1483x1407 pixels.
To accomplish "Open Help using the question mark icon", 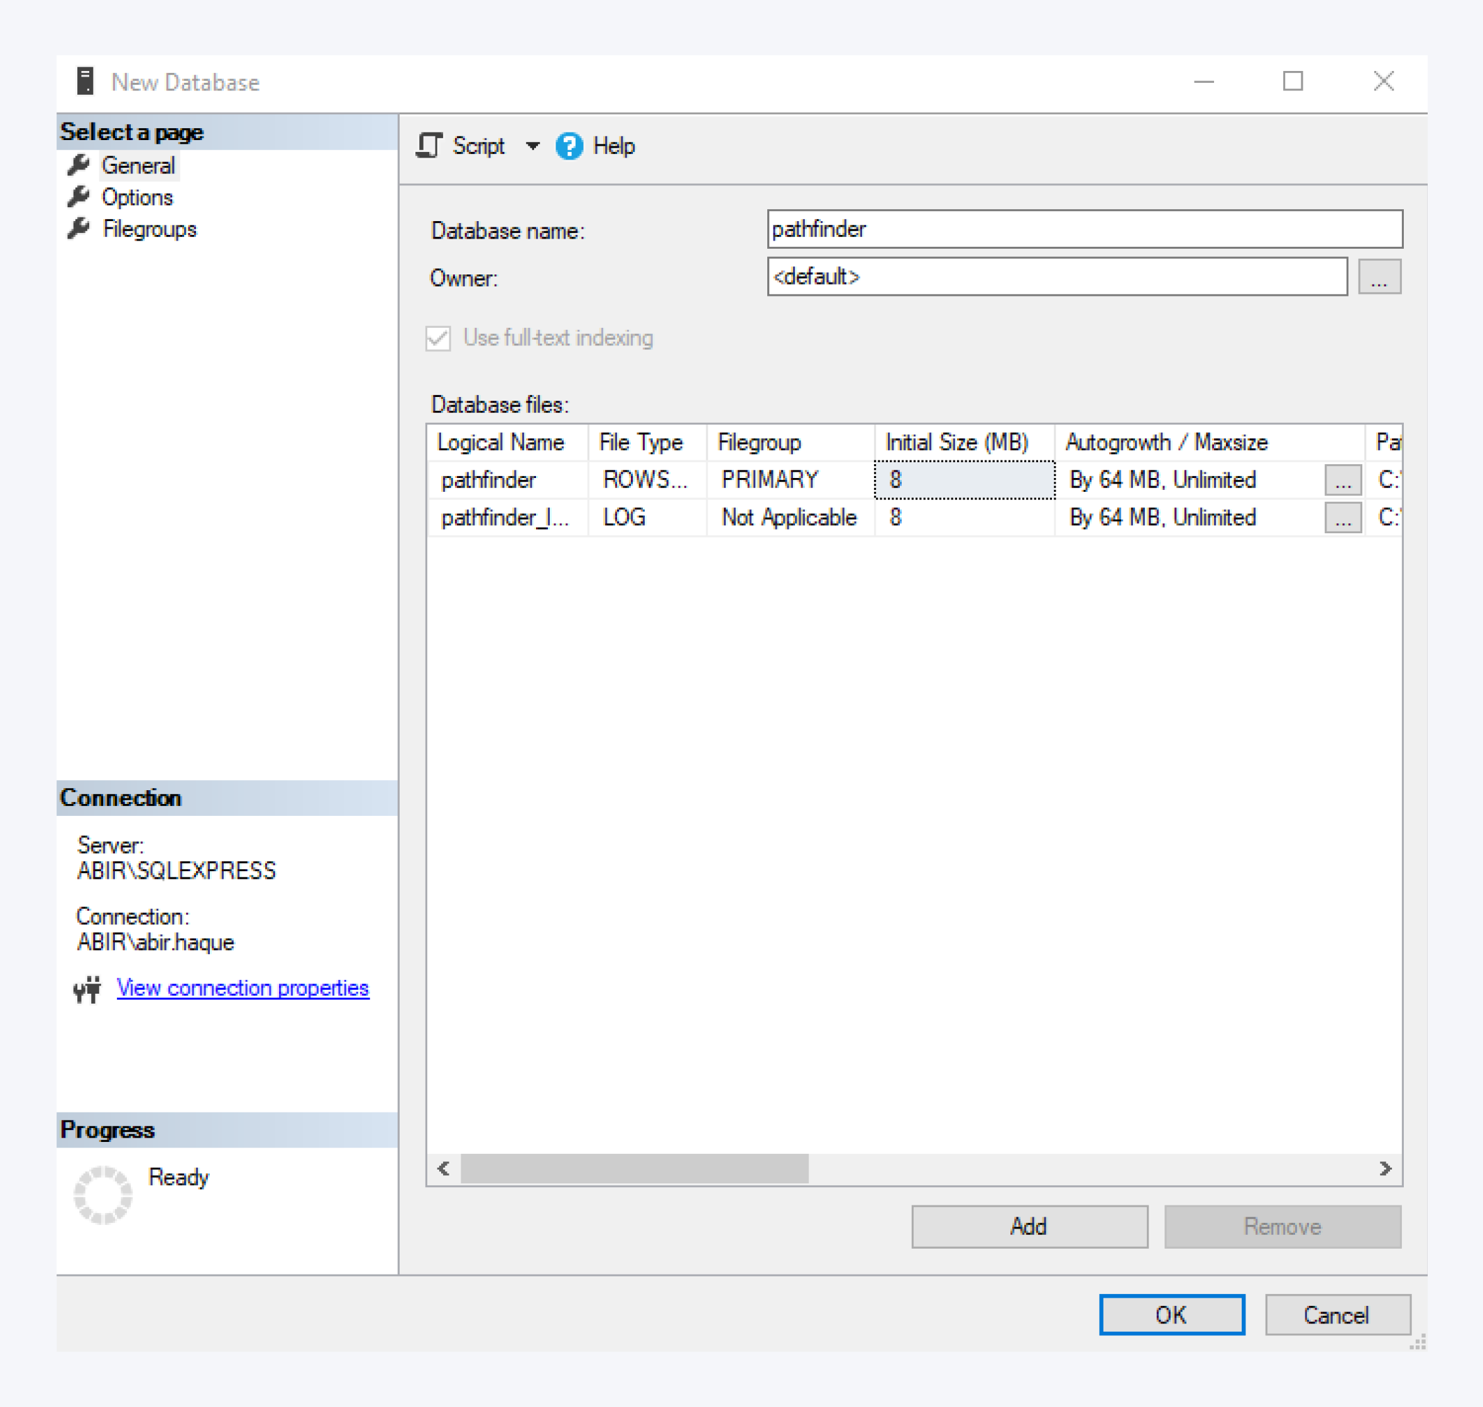I will point(568,146).
